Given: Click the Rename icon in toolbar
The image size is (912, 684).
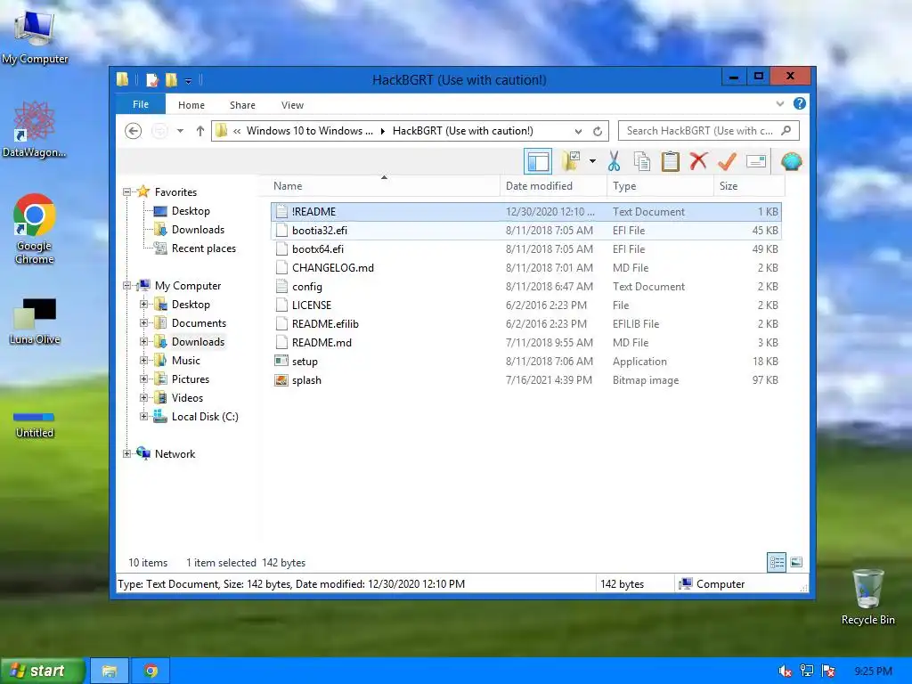Looking at the screenshot, I should 755,161.
